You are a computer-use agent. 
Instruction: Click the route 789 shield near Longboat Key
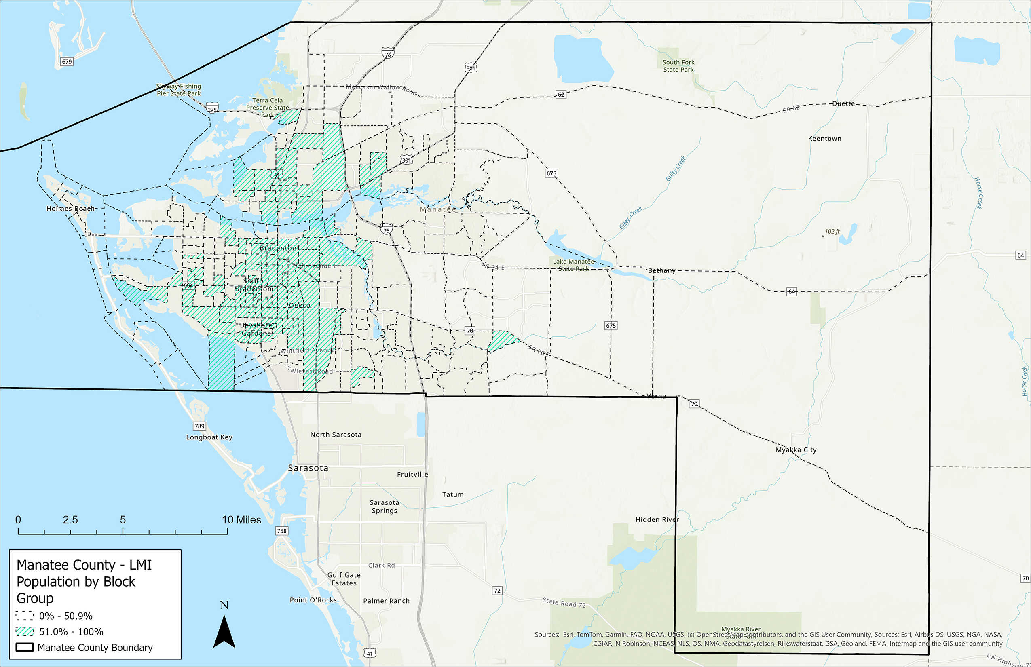(x=199, y=426)
